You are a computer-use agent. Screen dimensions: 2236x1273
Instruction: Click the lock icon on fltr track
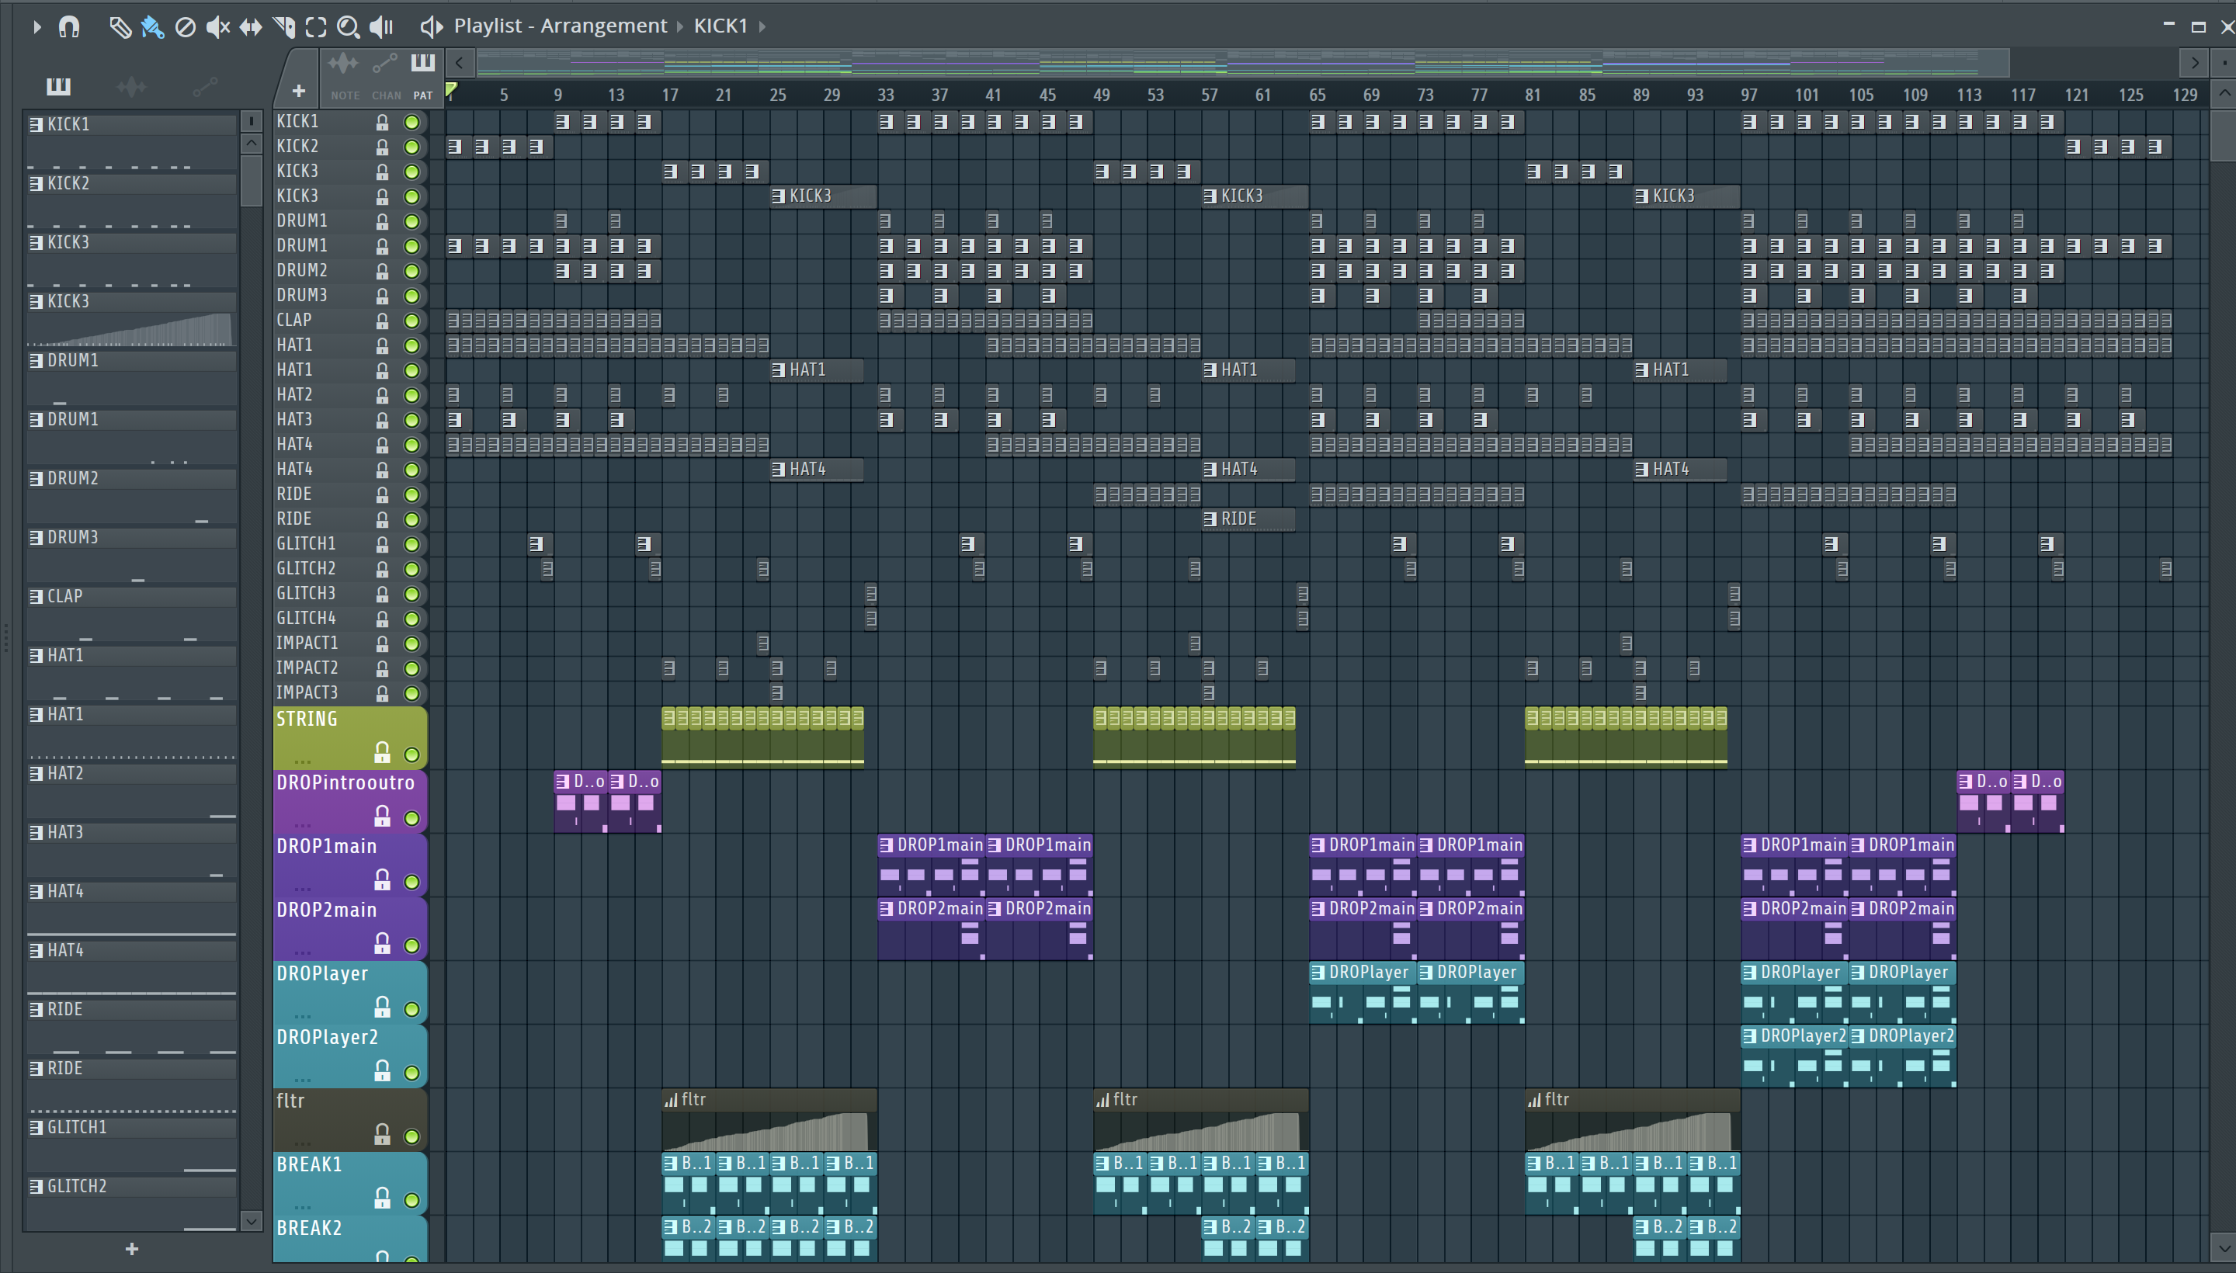pos(382,1134)
